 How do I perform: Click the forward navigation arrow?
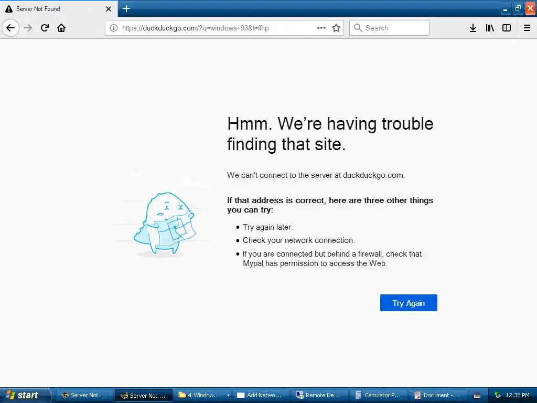click(28, 28)
